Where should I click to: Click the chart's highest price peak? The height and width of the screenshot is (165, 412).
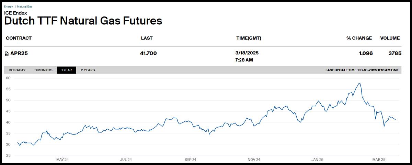point(359,83)
